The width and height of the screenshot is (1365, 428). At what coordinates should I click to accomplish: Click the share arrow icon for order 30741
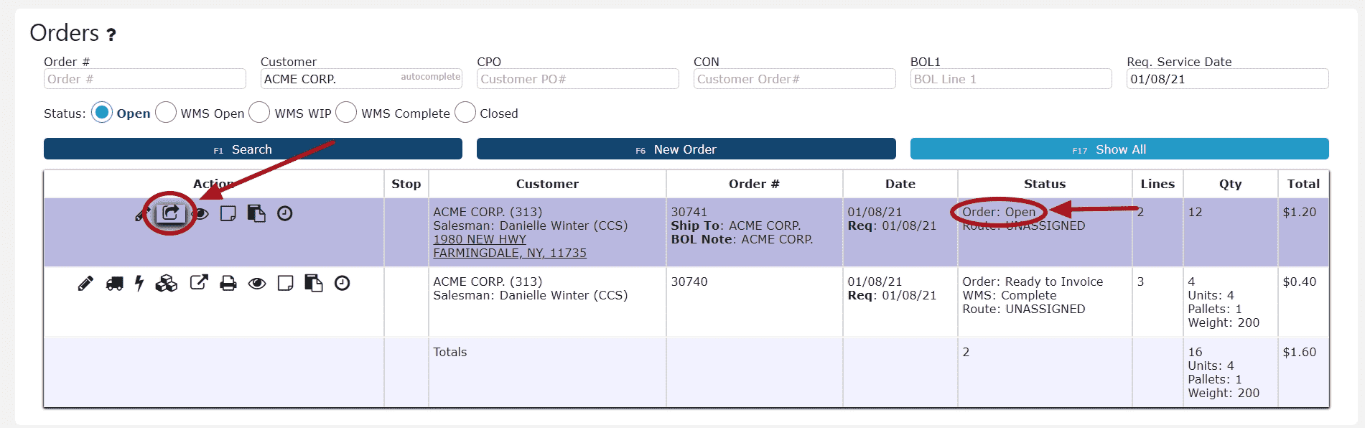click(x=171, y=213)
